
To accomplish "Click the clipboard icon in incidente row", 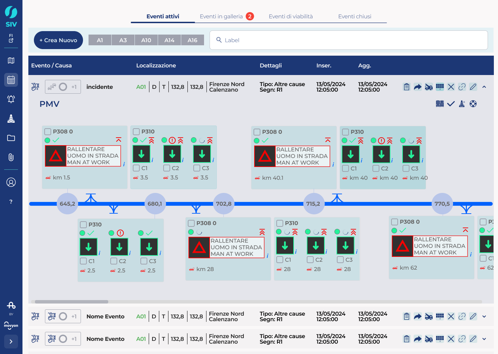I will click(x=407, y=87).
